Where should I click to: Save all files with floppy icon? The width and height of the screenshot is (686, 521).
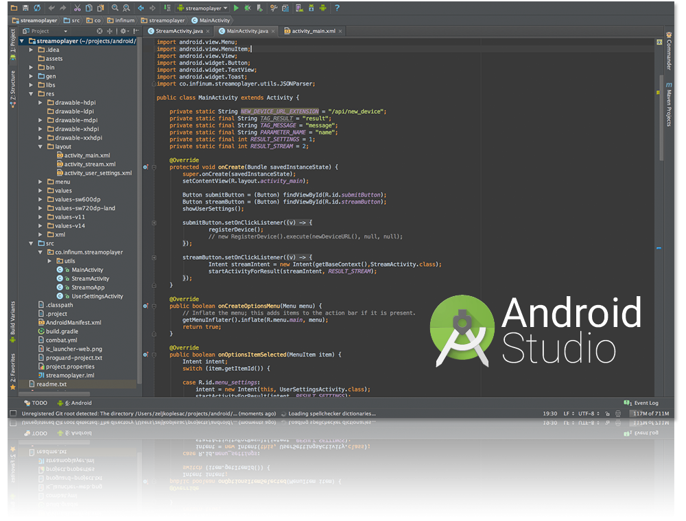pos(25,8)
